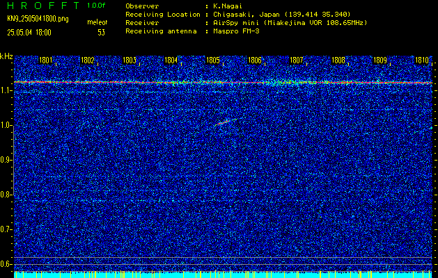Click the 1801 time marker
Image resolution: width=438 pixels, height=278 pixels.
coord(45,60)
